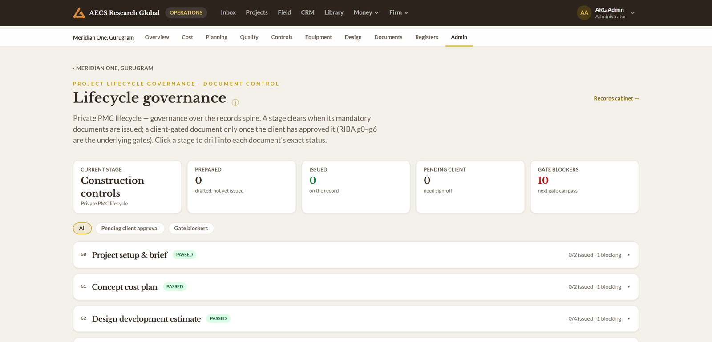Click the AECS Research Global brand name

(124, 12)
